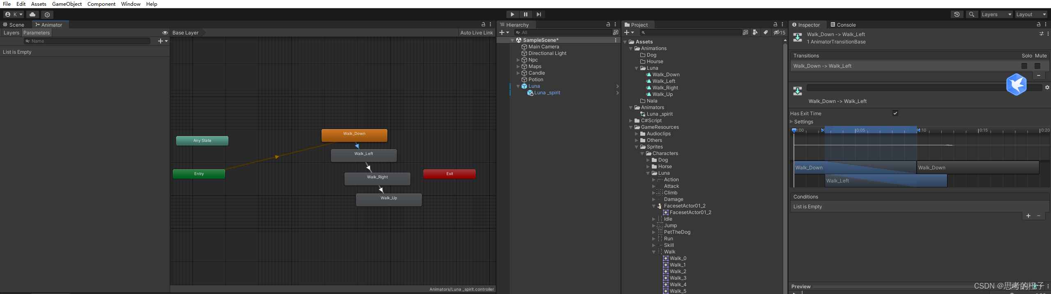The width and height of the screenshot is (1051, 294).
Task: Open the global search magnifier icon
Action: (x=971, y=14)
